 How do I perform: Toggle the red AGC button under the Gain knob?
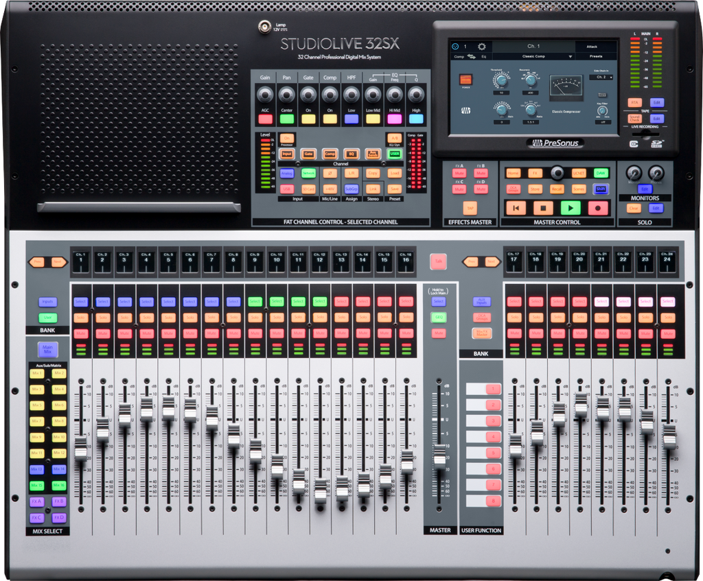click(266, 119)
